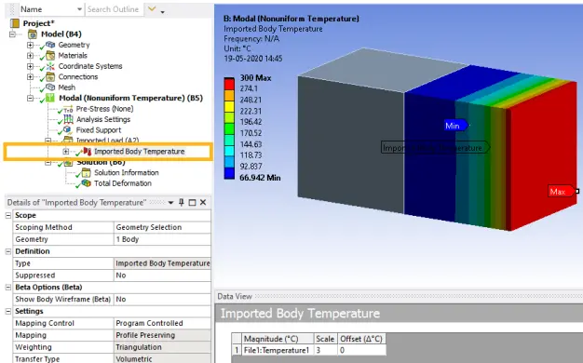The width and height of the screenshot is (583, 363).
Task: Select Analysis Settings in the outline
Action: point(103,119)
